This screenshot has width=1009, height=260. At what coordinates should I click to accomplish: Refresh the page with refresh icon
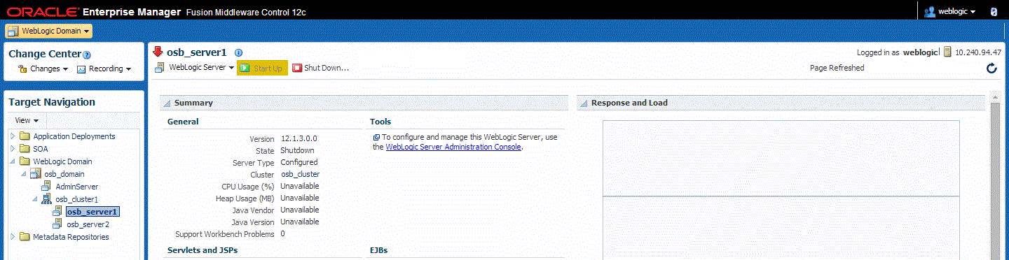click(x=991, y=68)
